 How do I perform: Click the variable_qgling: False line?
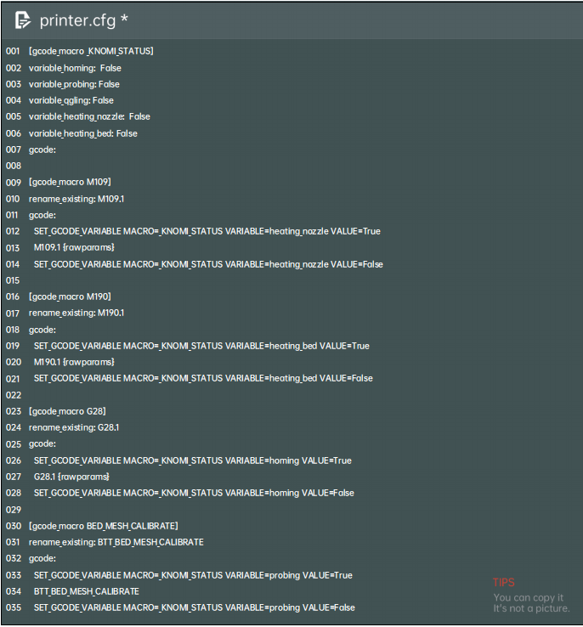[71, 100]
